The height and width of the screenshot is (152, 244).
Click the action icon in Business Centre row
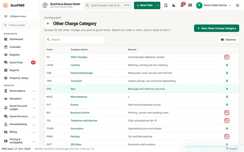click(x=227, y=112)
